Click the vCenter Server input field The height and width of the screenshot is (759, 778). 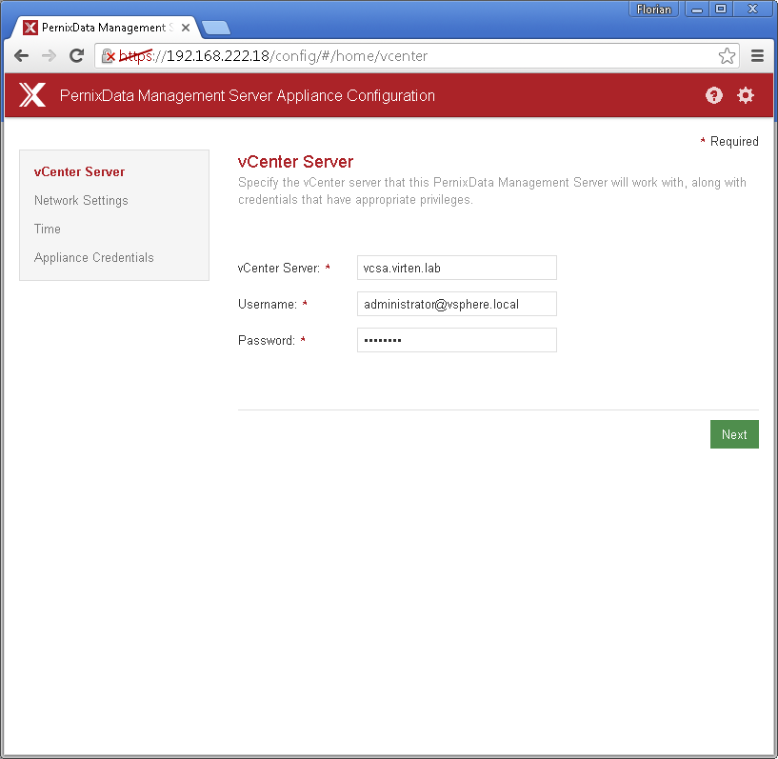(456, 268)
